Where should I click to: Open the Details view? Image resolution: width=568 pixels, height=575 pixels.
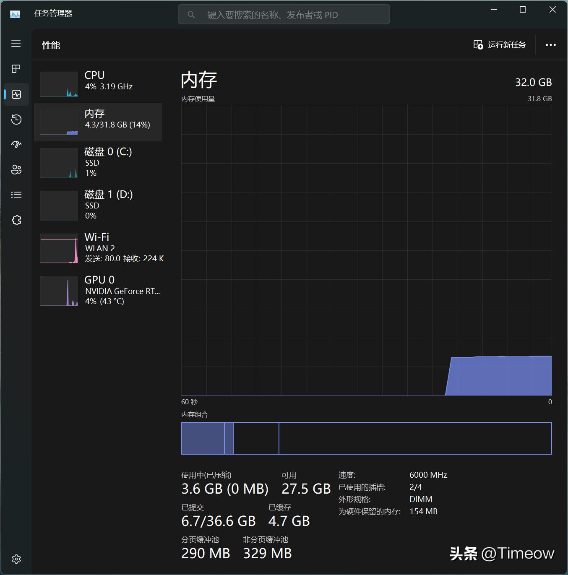click(x=16, y=195)
